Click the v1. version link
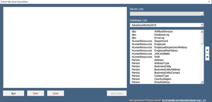Screen dimensions: 212x102 [205, 100]
